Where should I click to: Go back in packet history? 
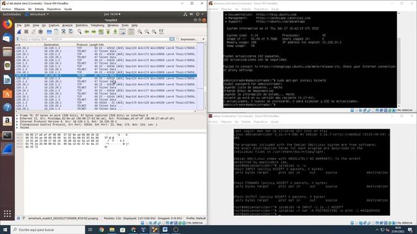[87, 32]
